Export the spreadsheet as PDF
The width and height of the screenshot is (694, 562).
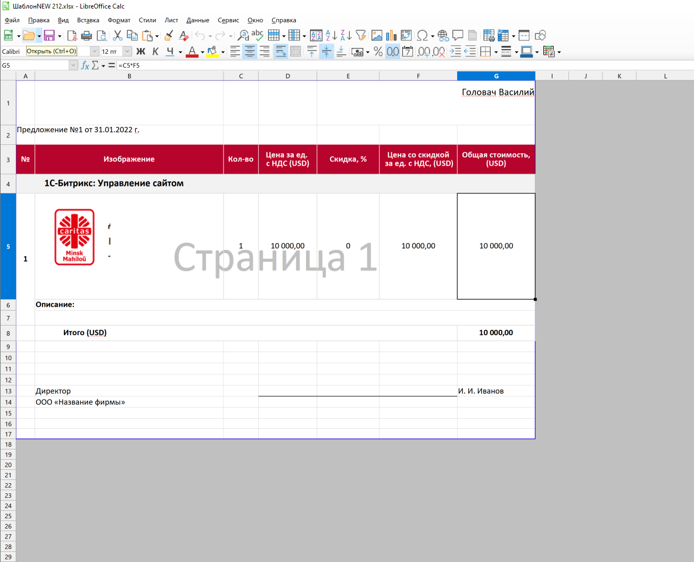(x=72, y=36)
